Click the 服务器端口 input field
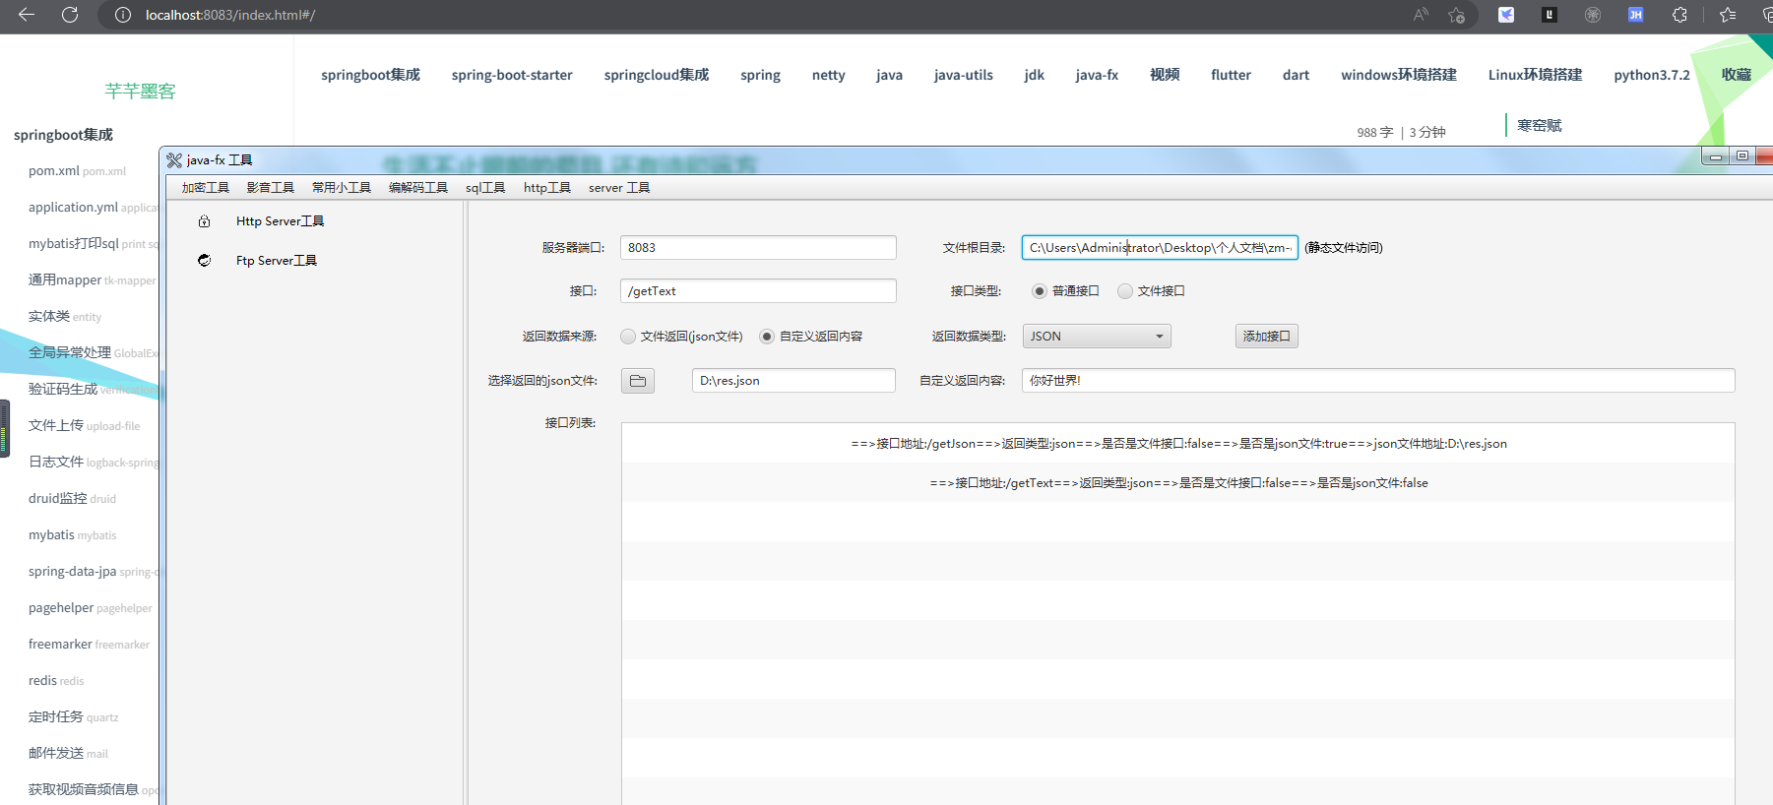Screen dimensions: 1773x805 tap(758, 248)
